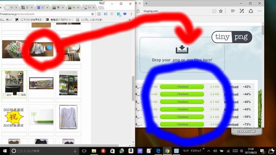
Task: Open the Edge Hub lines icon
Action: pyautogui.click(x=233, y=11)
